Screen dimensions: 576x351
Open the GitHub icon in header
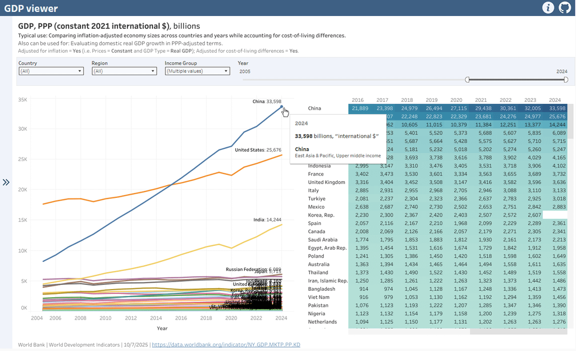click(x=564, y=7)
